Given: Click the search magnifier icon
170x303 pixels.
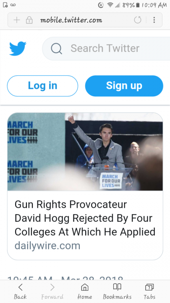Looking at the screenshot, I should tap(57, 48).
